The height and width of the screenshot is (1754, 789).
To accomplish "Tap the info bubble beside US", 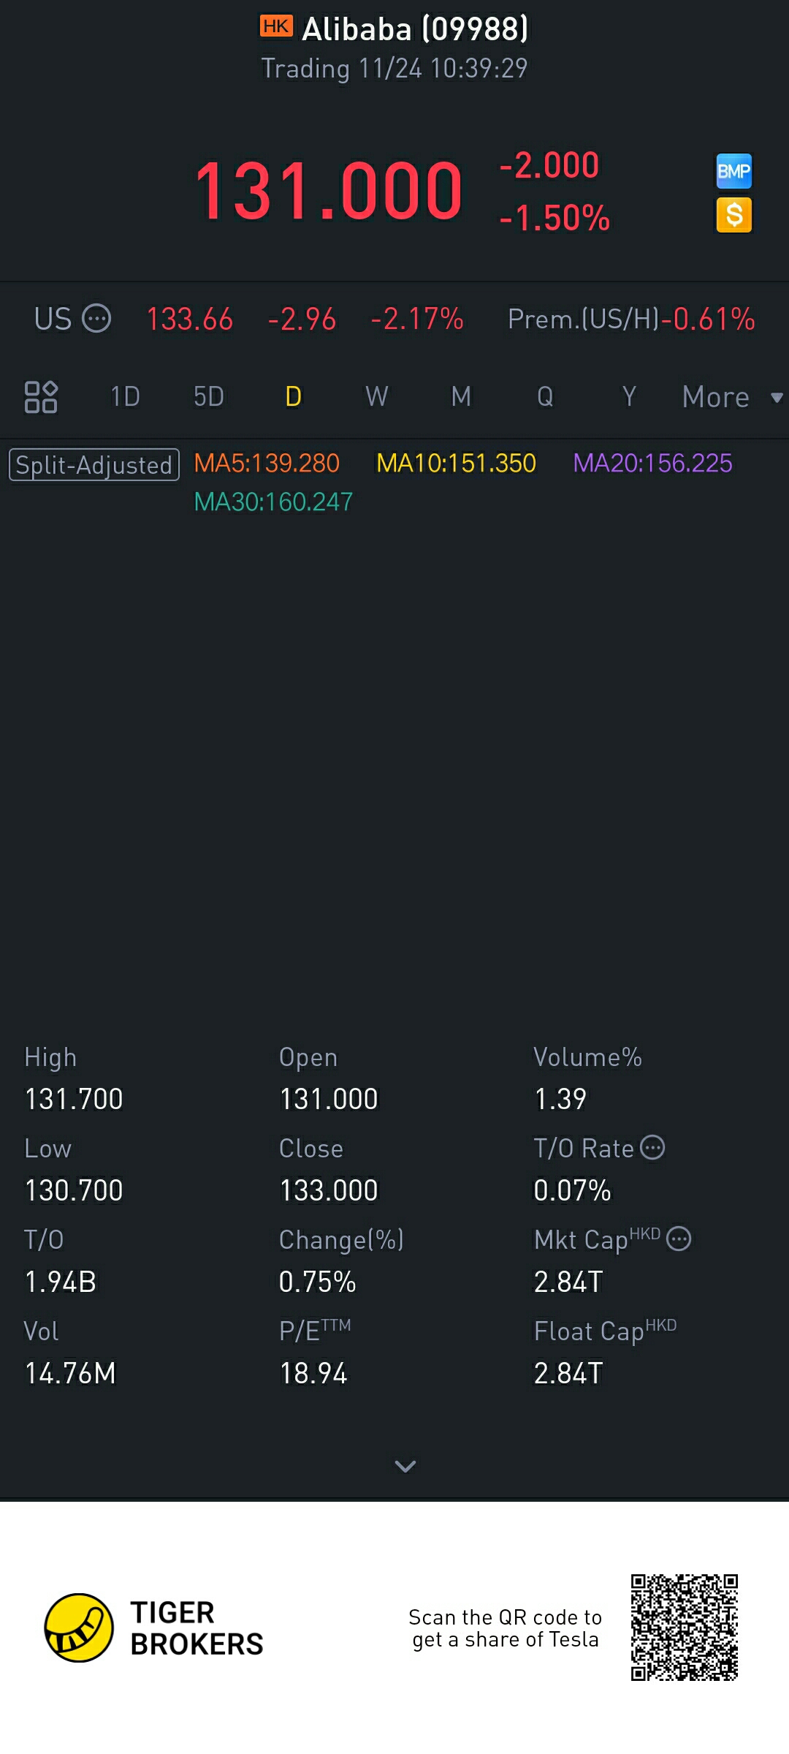I will point(96,319).
